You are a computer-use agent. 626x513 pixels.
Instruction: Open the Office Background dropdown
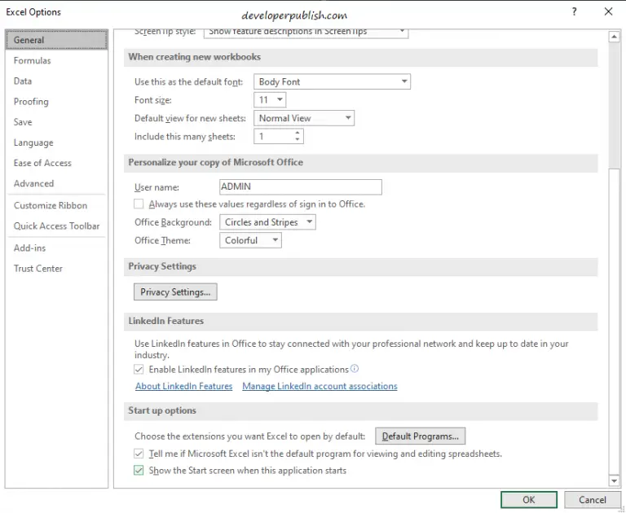click(x=309, y=222)
